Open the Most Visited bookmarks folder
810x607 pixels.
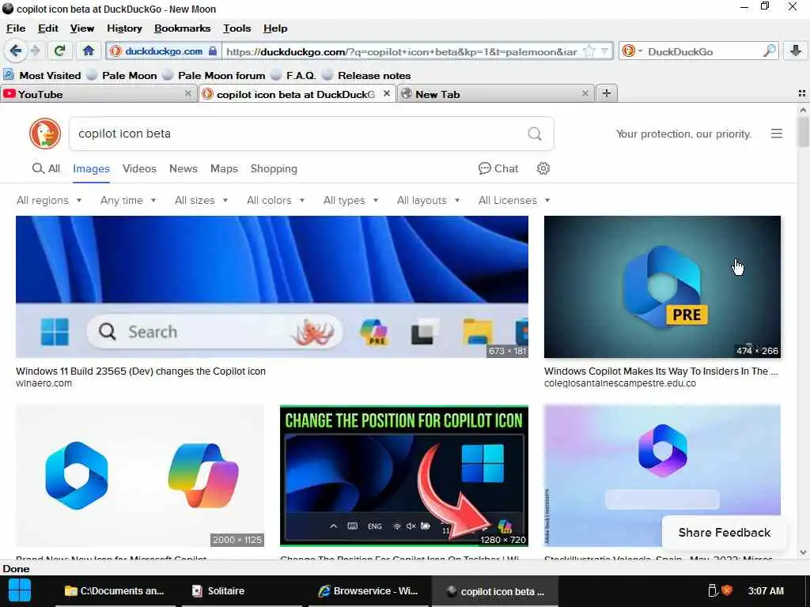coord(43,75)
